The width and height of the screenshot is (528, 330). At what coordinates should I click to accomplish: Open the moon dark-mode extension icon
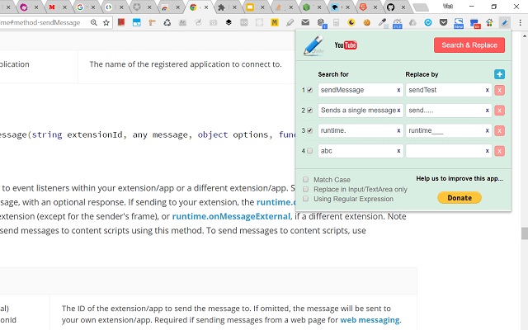(351, 22)
